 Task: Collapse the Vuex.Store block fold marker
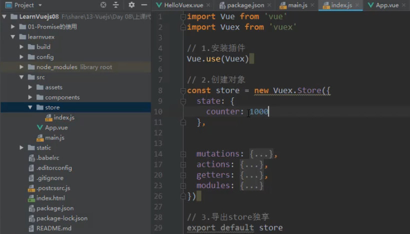183,90
